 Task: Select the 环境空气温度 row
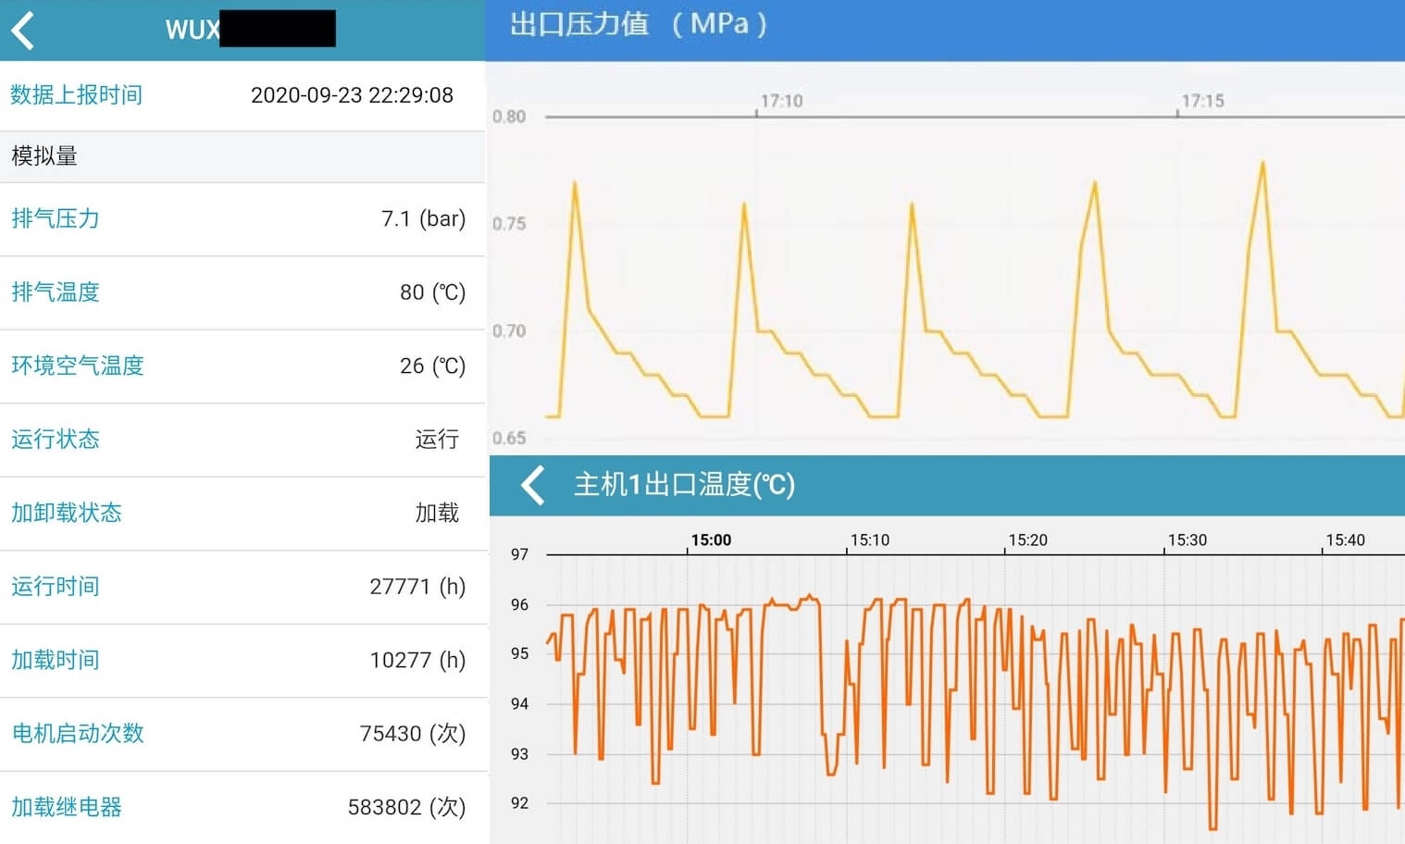(241, 366)
